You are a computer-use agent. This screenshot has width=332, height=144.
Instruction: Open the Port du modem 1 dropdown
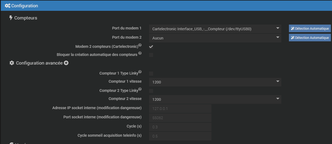[215, 29]
